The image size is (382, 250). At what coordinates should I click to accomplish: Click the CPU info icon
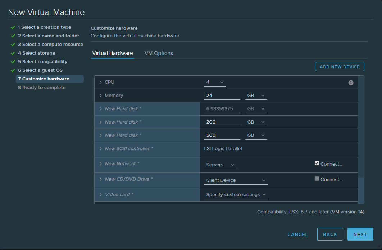(x=351, y=83)
